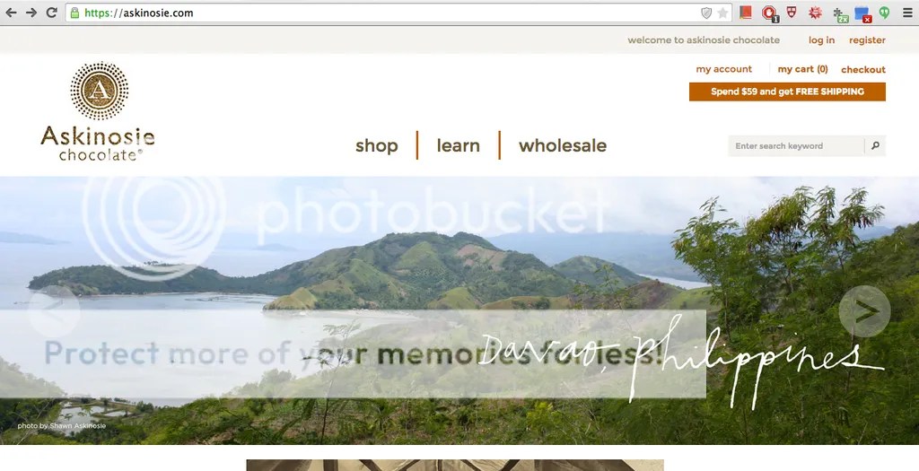
Task: Click the register link
Action: coord(868,40)
